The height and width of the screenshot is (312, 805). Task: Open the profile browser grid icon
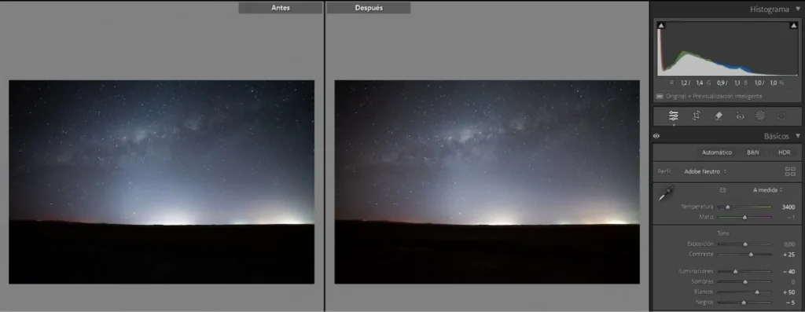point(790,171)
